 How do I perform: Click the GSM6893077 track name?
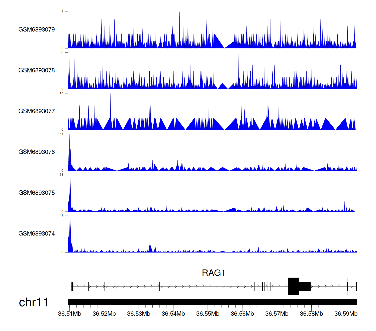(x=37, y=111)
